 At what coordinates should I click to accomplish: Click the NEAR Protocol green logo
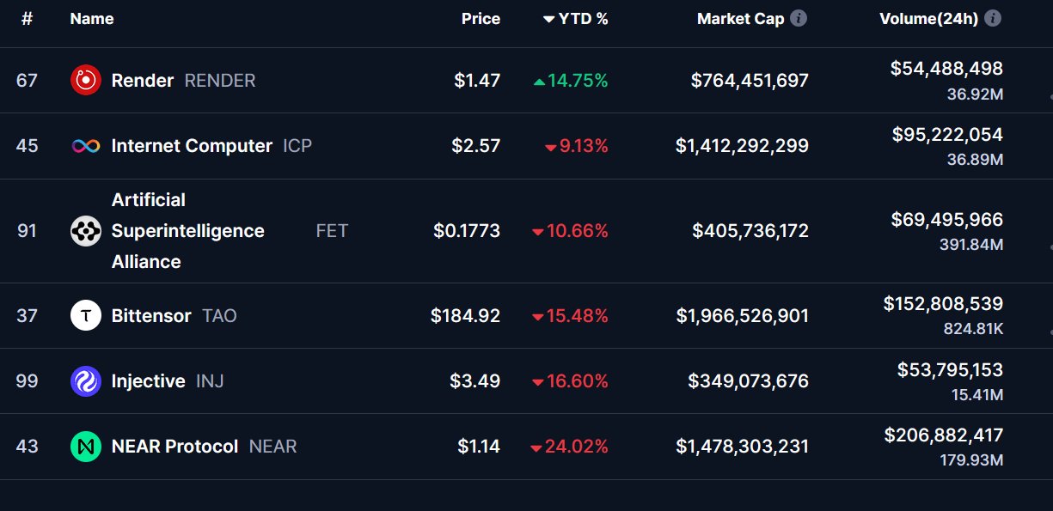coord(86,447)
